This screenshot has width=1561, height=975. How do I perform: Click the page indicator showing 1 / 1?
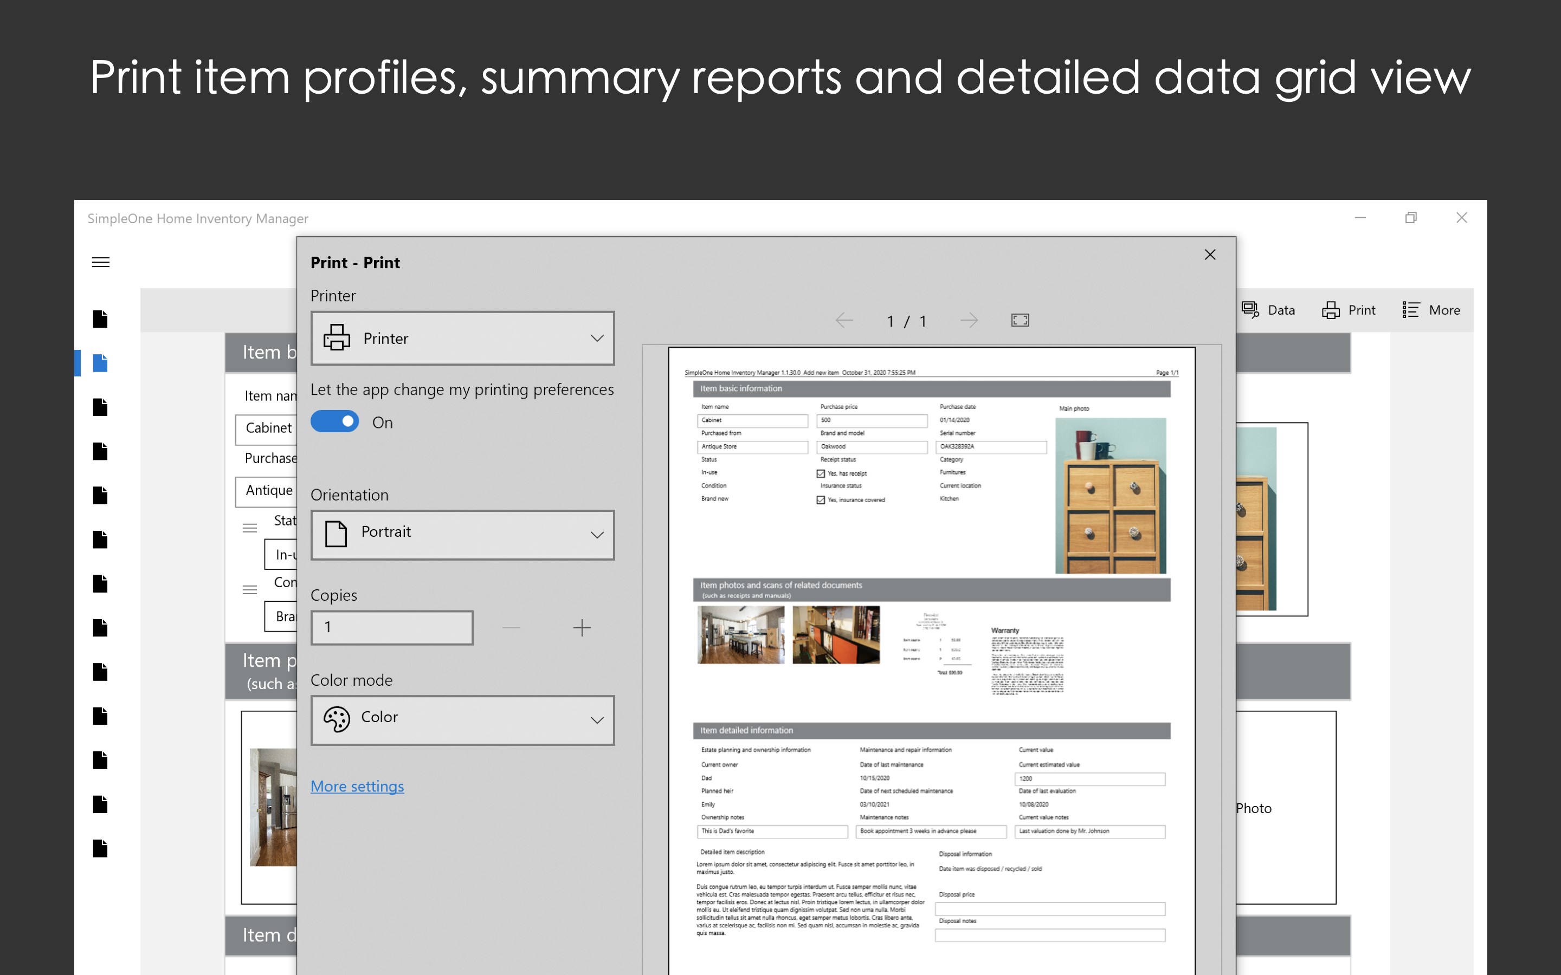[906, 321]
